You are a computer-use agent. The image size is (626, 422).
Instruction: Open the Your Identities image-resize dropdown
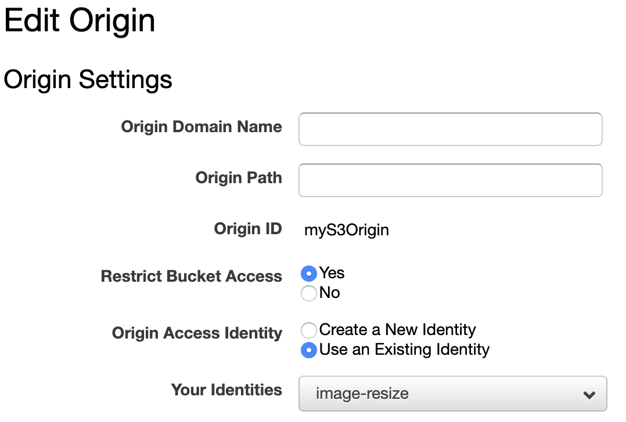point(453,394)
